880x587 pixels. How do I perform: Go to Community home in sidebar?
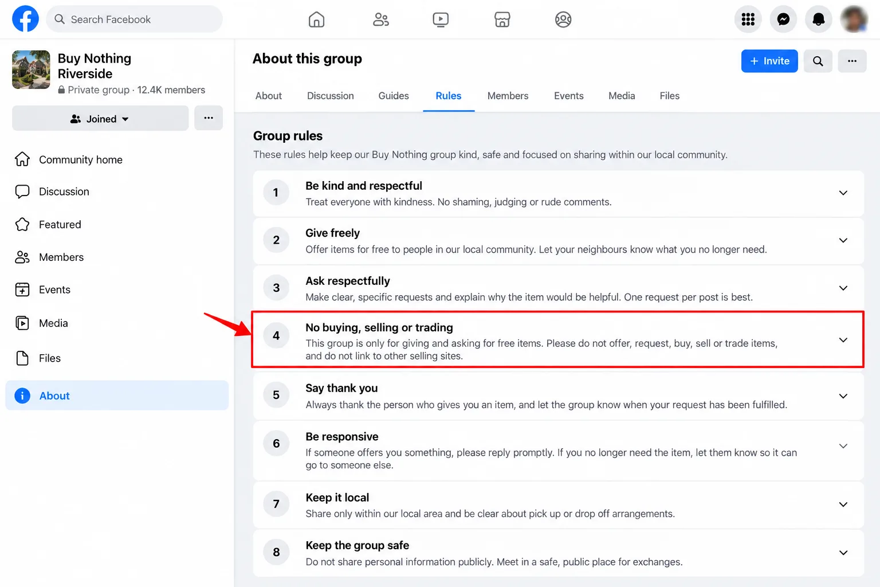pos(117,159)
